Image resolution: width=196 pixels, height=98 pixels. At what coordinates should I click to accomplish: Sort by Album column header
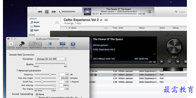142,28
